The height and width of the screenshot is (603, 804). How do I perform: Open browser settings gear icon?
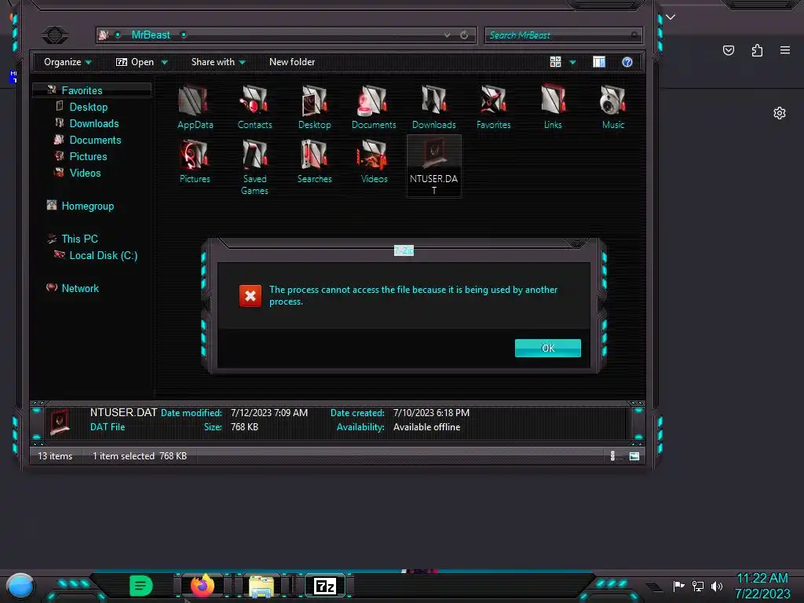pyautogui.click(x=780, y=113)
